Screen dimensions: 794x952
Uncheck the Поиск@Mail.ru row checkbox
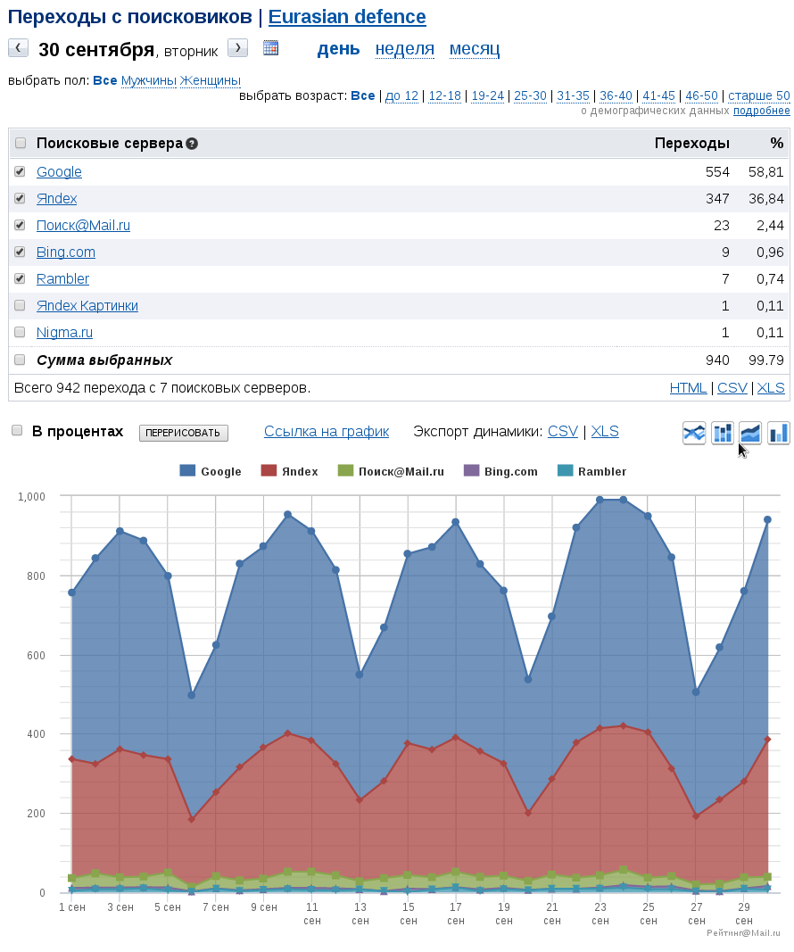point(20,225)
